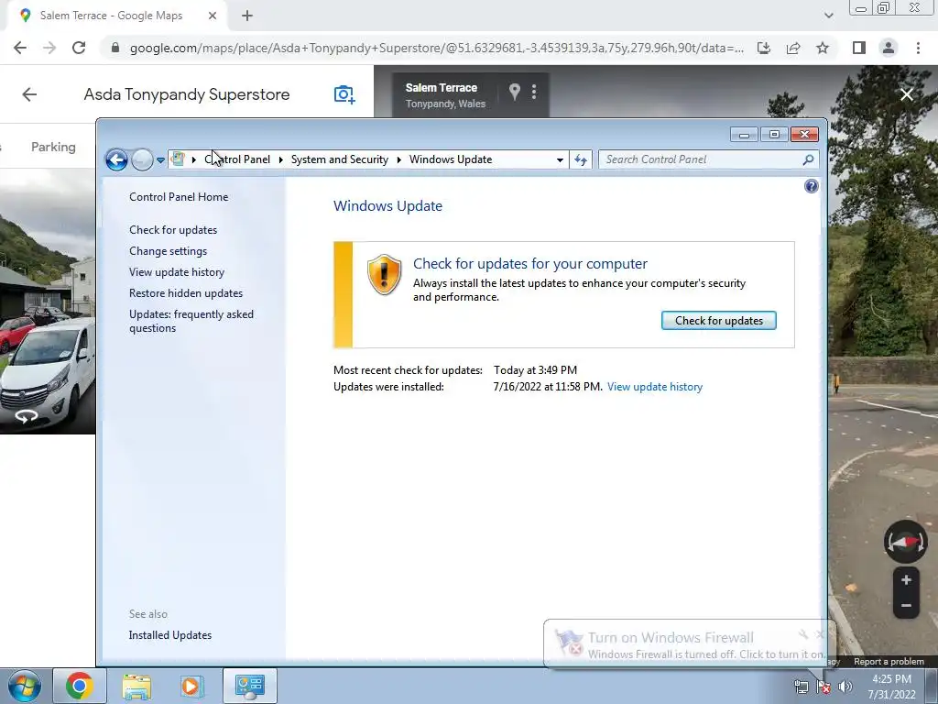This screenshot has width=938, height=704.
Task: Close the Salem Terrace Chrome tab
Action: click(213, 16)
